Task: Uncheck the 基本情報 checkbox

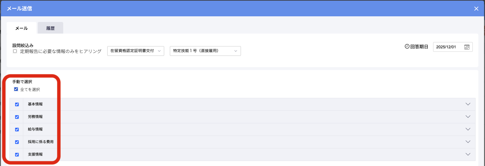Action: [x=17, y=104]
